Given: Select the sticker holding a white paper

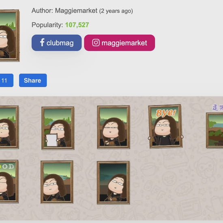Looking at the screenshot, I should click(58, 128).
